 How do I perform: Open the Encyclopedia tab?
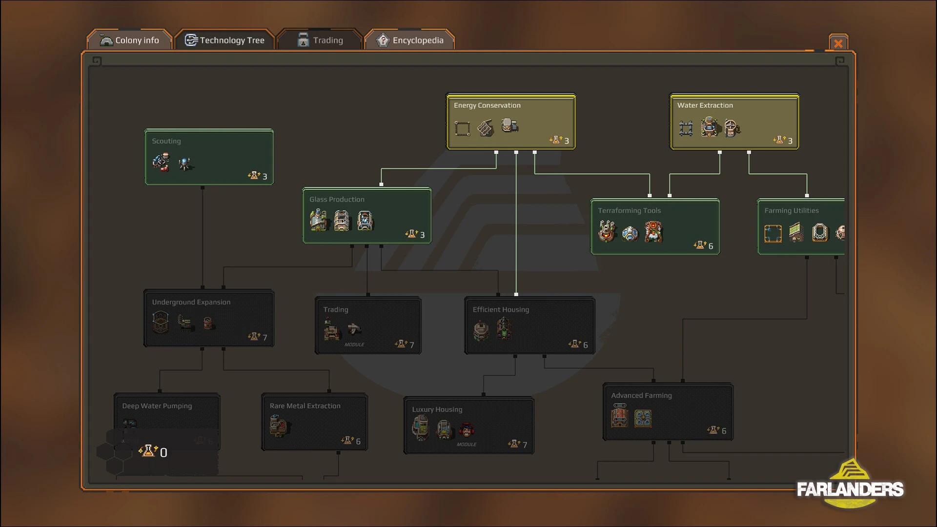(409, 41)
